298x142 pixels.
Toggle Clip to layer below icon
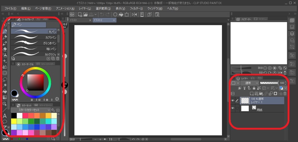(x=240, y=88)
